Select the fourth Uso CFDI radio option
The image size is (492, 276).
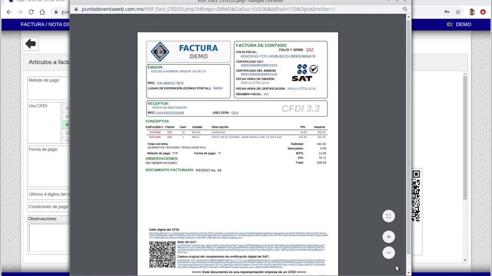coord(67,133)
